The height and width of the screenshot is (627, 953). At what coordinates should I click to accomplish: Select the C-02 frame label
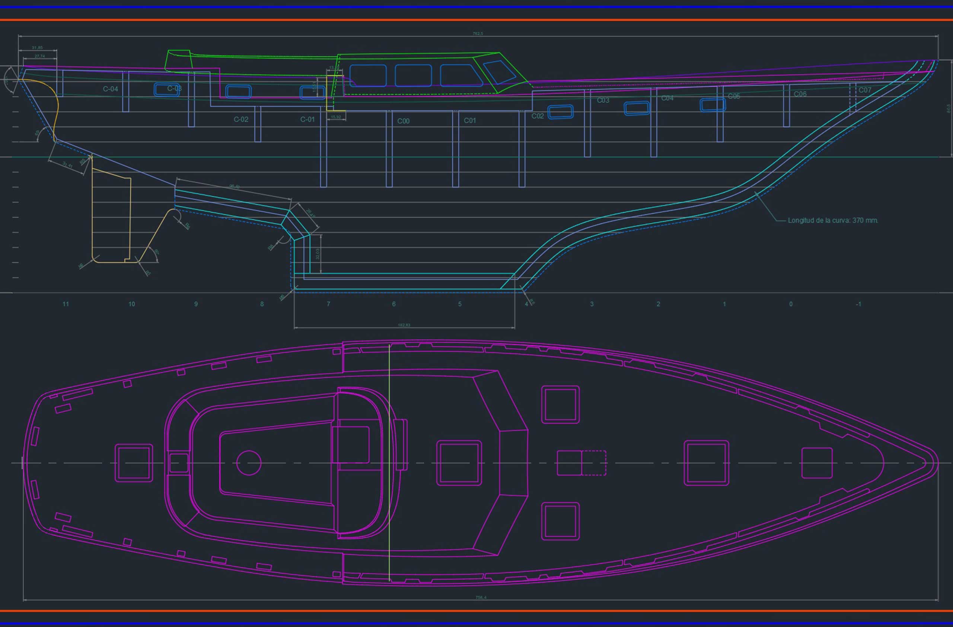click(241, 119)
